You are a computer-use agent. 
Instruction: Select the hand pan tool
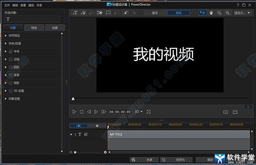pos(211,13)
